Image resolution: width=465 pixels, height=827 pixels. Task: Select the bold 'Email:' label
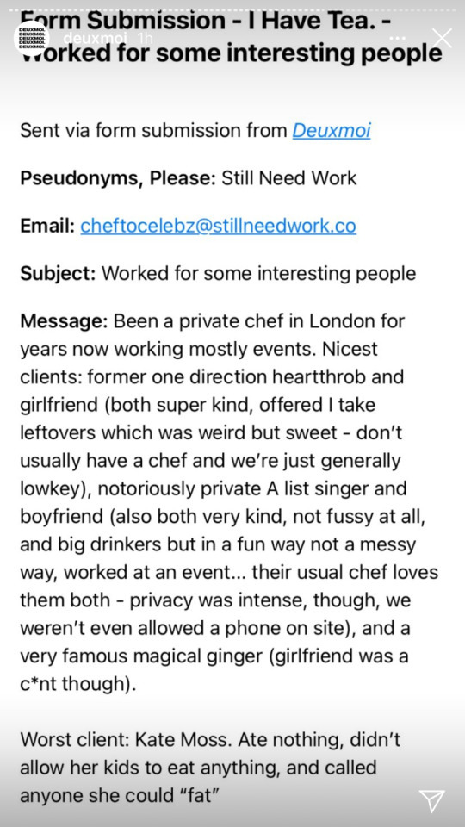47,226
